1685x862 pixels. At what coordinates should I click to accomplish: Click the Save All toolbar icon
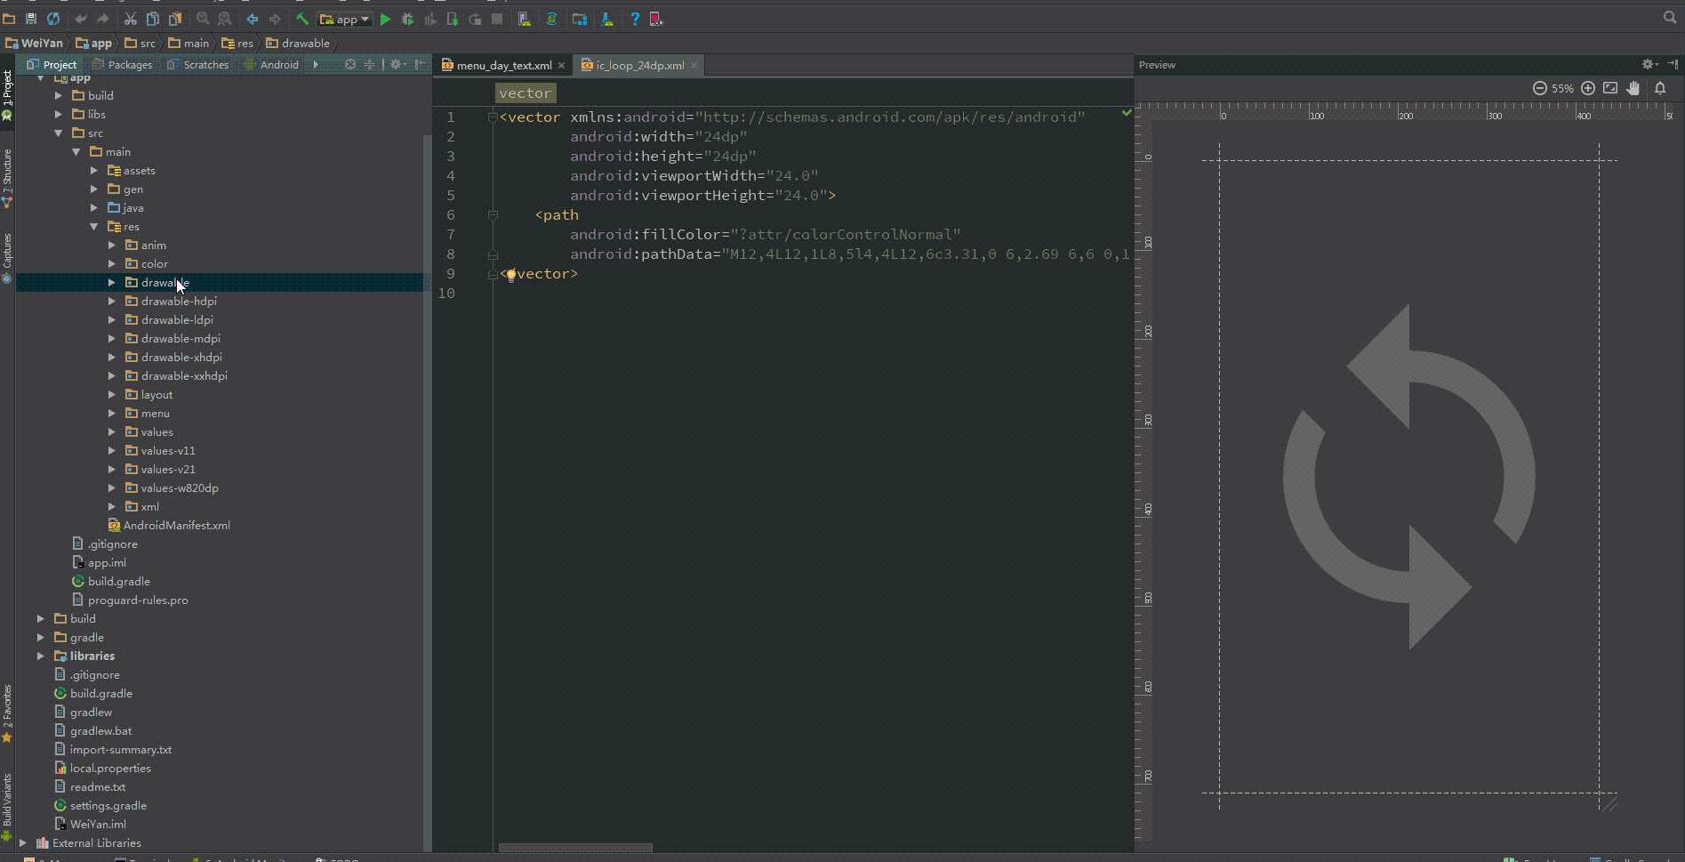(31, 19)
